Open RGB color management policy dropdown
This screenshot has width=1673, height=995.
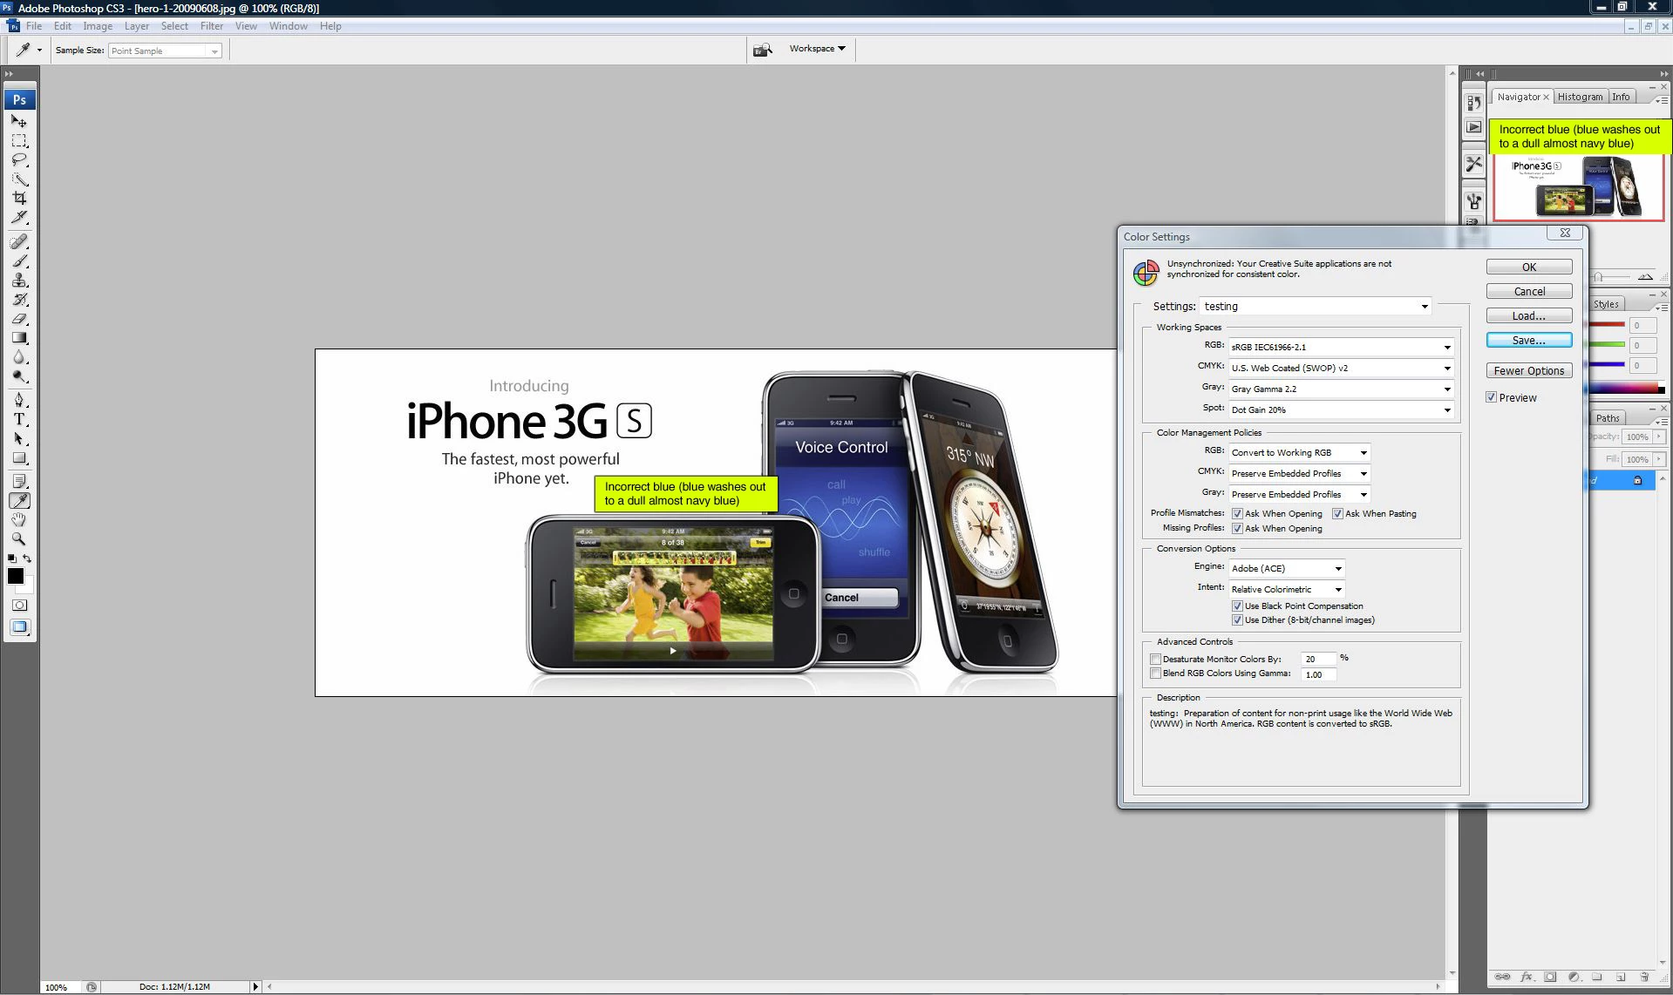pos(1299,453)
